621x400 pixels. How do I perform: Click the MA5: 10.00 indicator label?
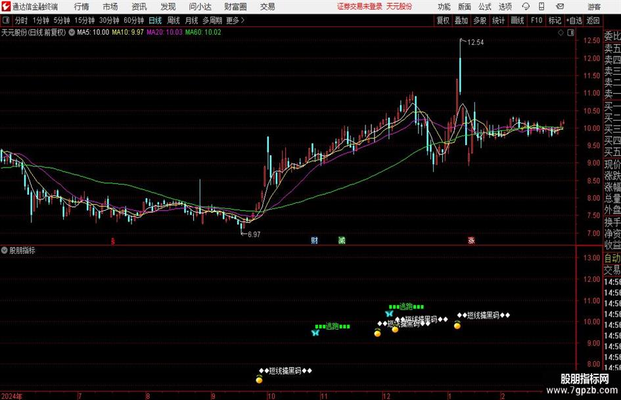[93, 32]
